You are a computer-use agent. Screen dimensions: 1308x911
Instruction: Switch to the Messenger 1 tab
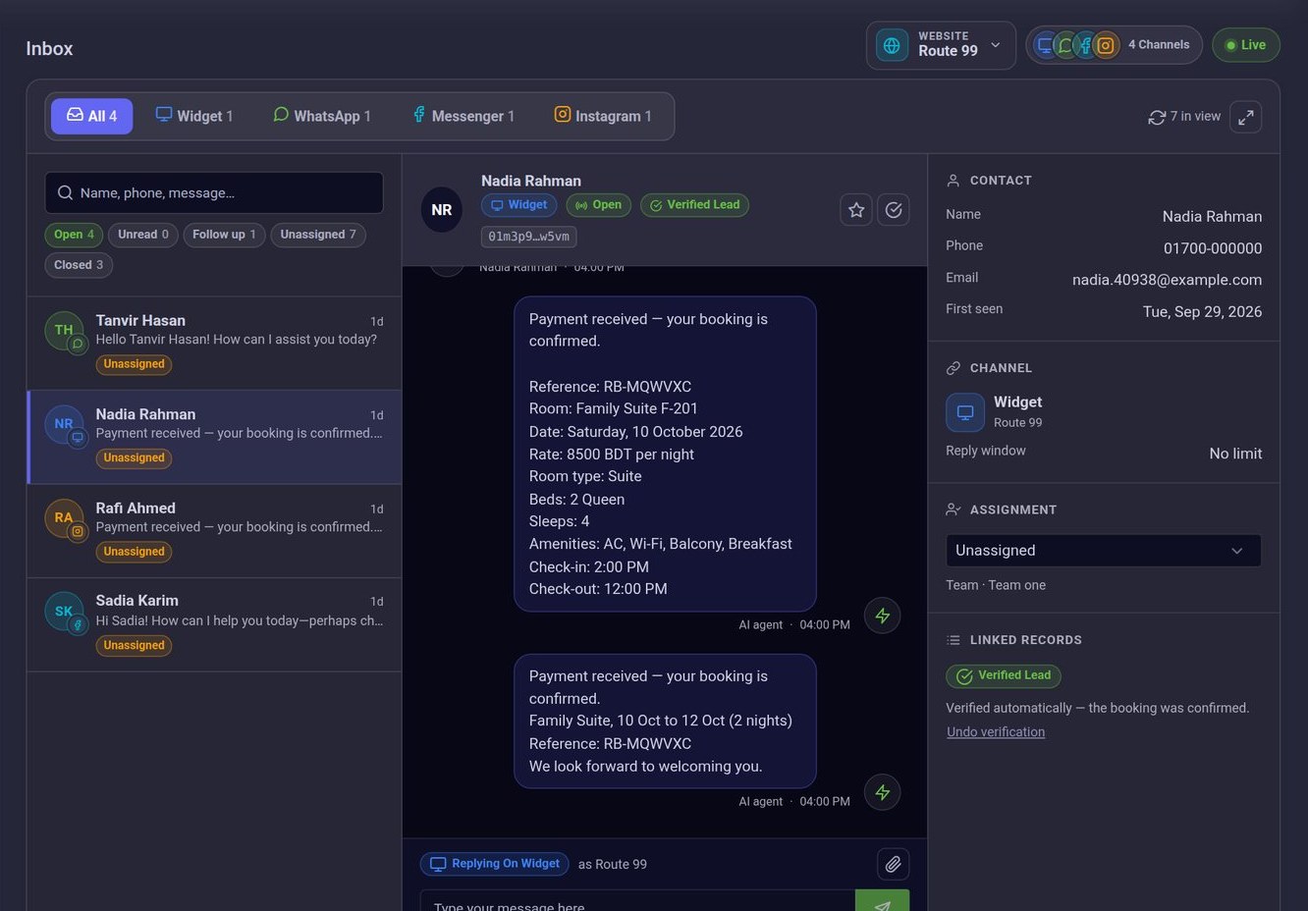463,116
